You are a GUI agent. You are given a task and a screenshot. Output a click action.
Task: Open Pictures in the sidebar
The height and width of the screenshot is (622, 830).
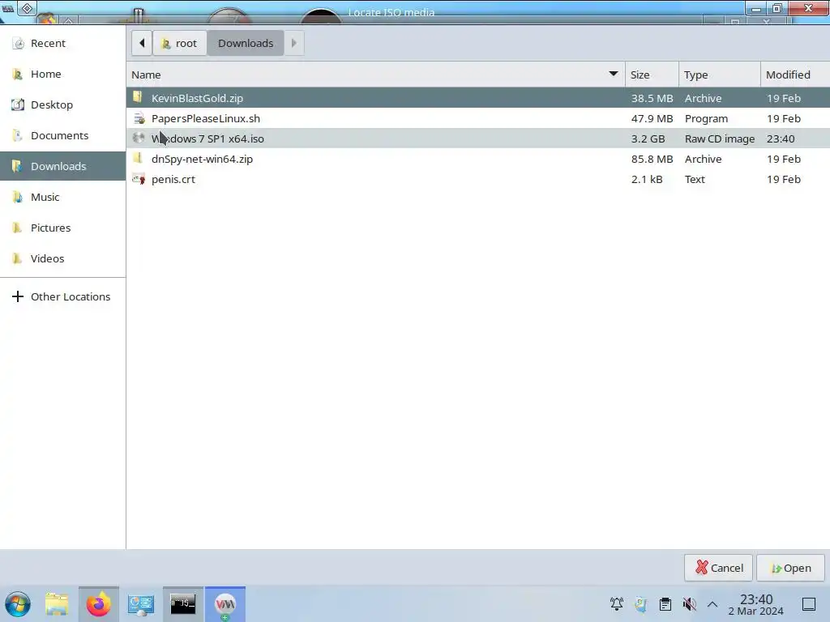pos(62,228)
